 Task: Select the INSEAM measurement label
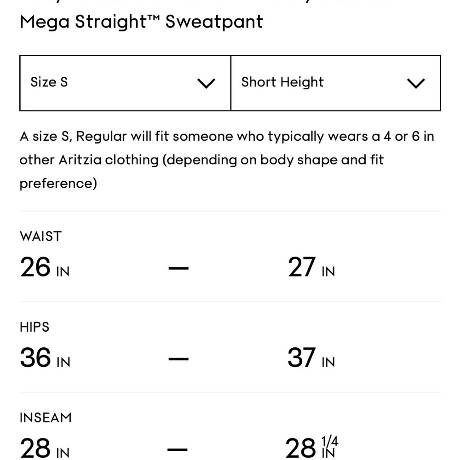point(46,418)
